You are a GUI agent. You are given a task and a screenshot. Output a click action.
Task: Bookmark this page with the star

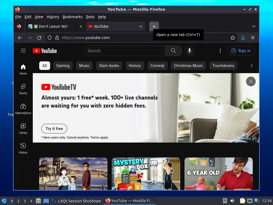click(232, 38)
